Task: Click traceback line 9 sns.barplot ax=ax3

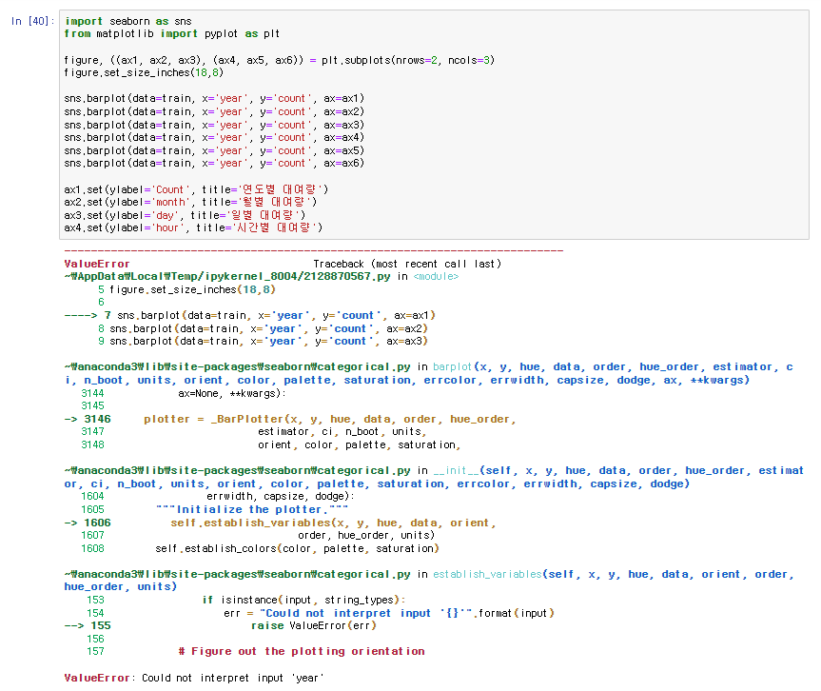Action: [263, 341]
